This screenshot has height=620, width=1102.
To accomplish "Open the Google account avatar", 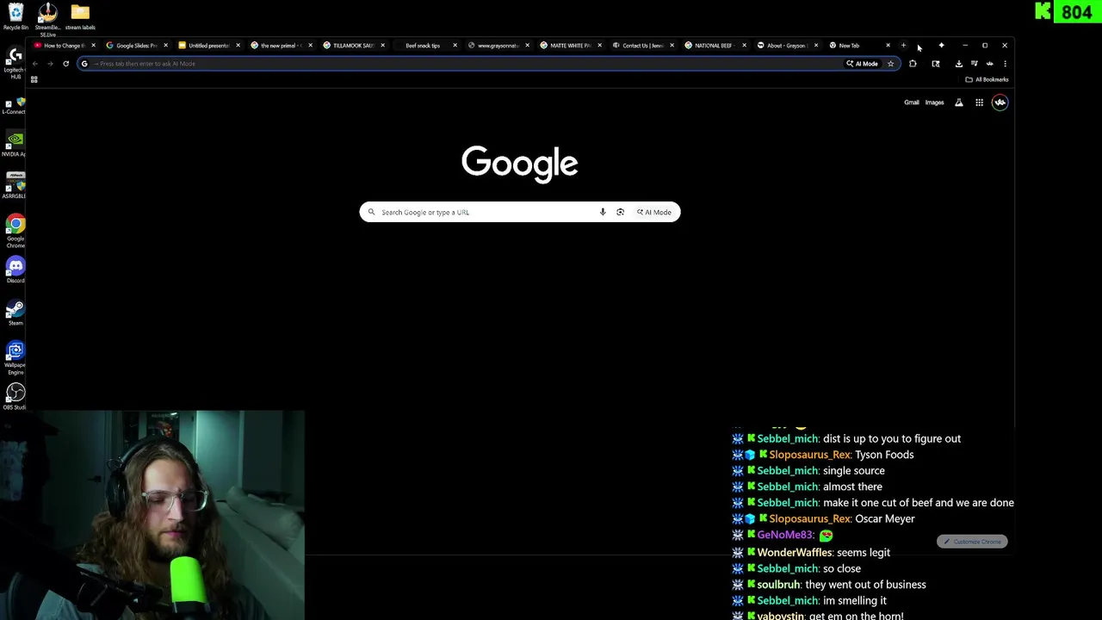I will point(1000,102).
